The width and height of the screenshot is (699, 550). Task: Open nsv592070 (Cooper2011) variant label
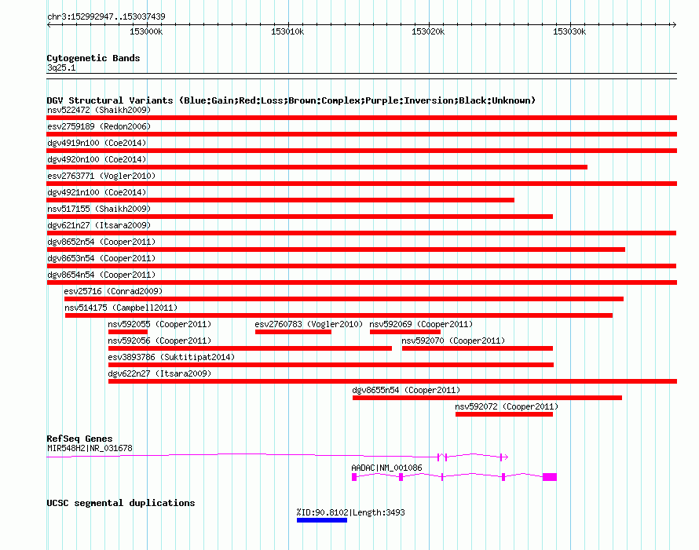[x=453, y=341]
